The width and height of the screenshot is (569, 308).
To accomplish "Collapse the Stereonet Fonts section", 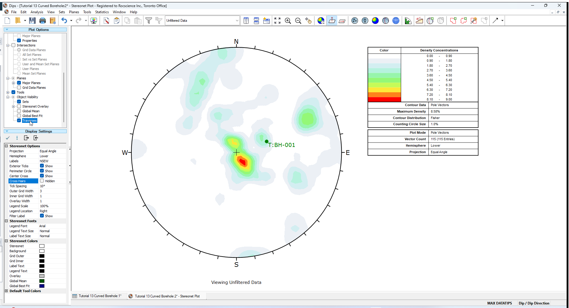I will click(6, 221).
